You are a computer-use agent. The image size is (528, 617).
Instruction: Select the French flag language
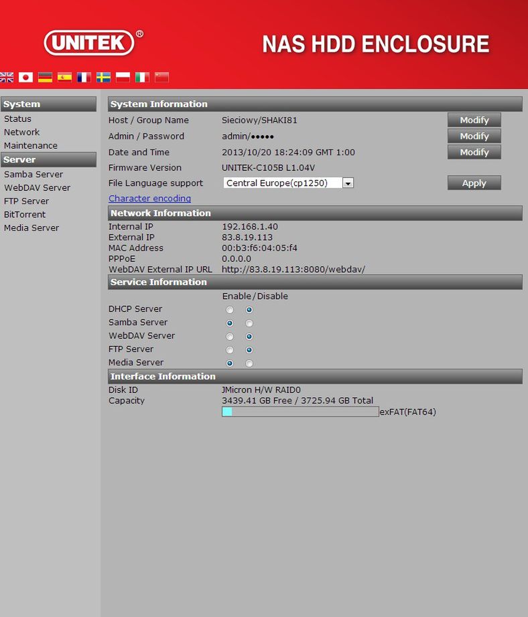[x=84, y=77]
